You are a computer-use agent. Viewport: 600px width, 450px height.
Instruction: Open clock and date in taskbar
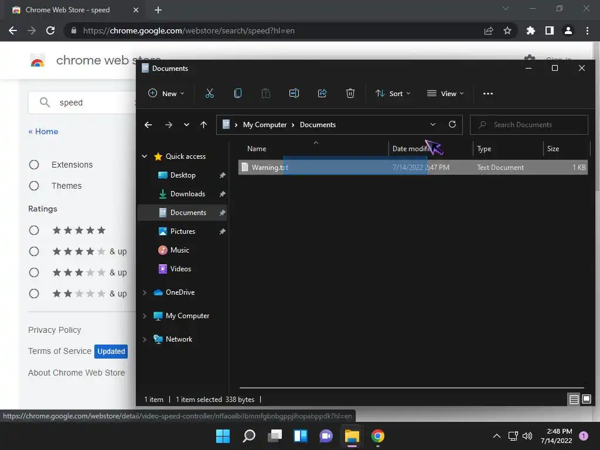point(556,436)
